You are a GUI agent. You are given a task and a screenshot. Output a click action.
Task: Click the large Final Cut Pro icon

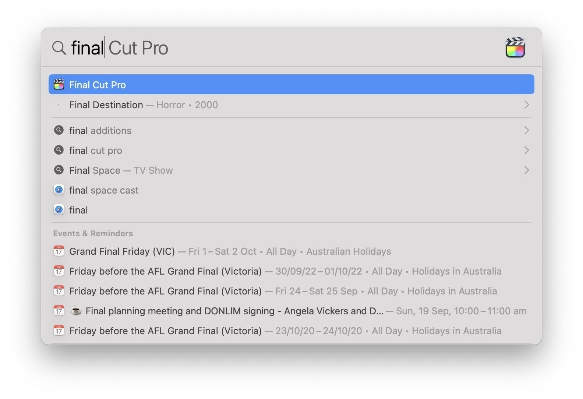coord(515,48)
